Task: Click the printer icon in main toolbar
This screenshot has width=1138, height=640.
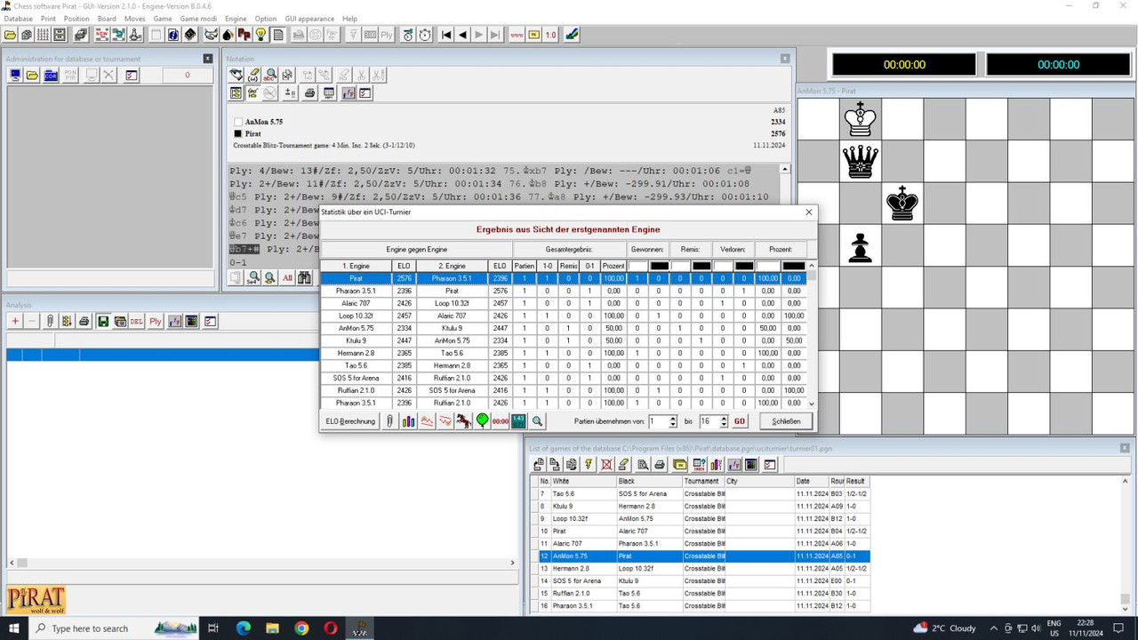Action: tap(82, 35)
